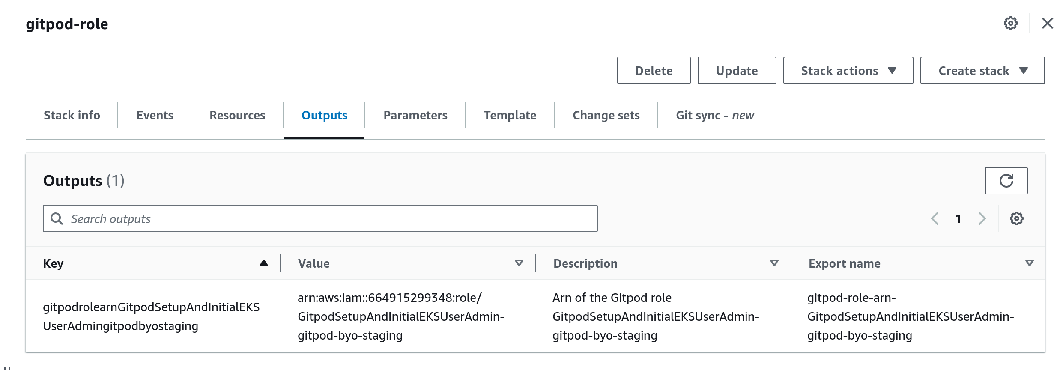Image resolution: width=1063 pixels, height=370 pixels.
Task: Open the Events tab
Action: 155,115
